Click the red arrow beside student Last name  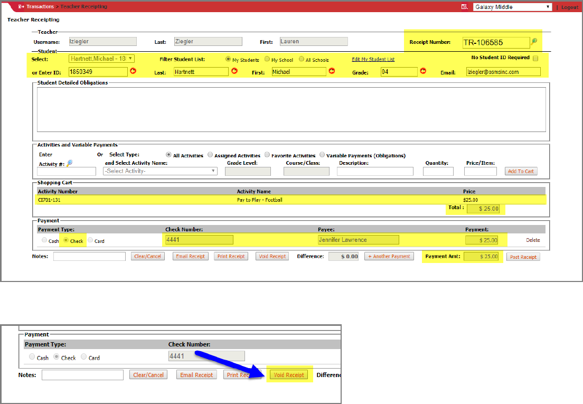point(234,71)
